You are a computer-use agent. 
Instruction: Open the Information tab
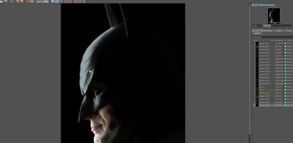pyautogui.click(x=268, y=31)
